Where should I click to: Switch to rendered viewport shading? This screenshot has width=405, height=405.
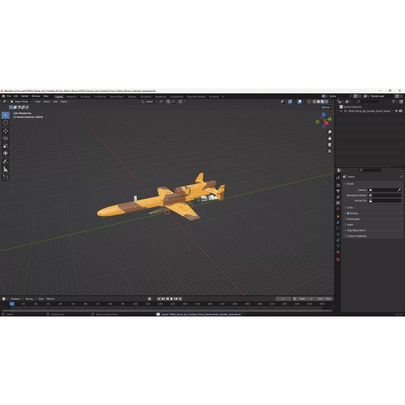coord(327,102)
